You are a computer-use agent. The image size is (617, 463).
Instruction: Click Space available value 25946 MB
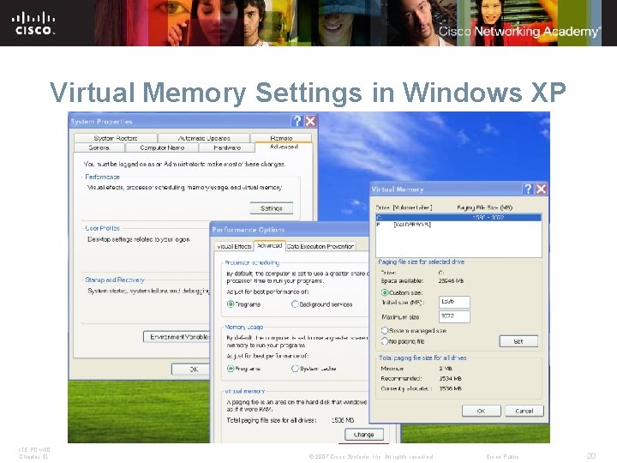451,280
